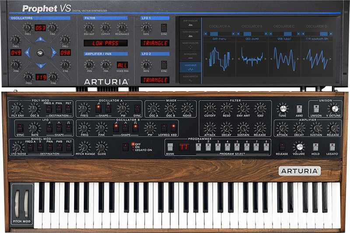Open the Audio/Effects tab
Screen dimensions: 350x233
click(x=190, y=78)
